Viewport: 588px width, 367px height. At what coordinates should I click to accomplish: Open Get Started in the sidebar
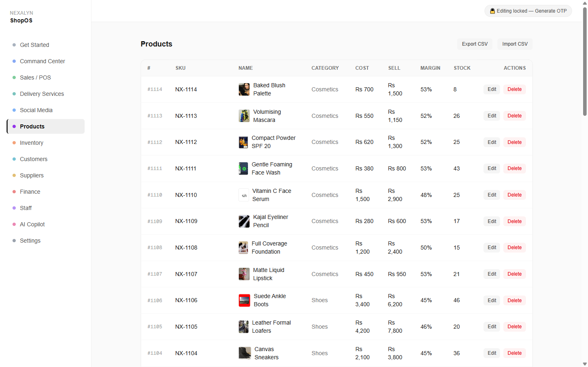pos(46,45)
